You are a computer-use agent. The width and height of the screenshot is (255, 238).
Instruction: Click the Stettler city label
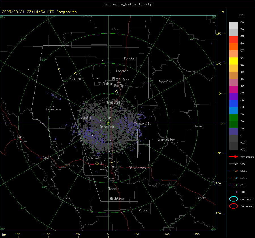click(165, 82)
